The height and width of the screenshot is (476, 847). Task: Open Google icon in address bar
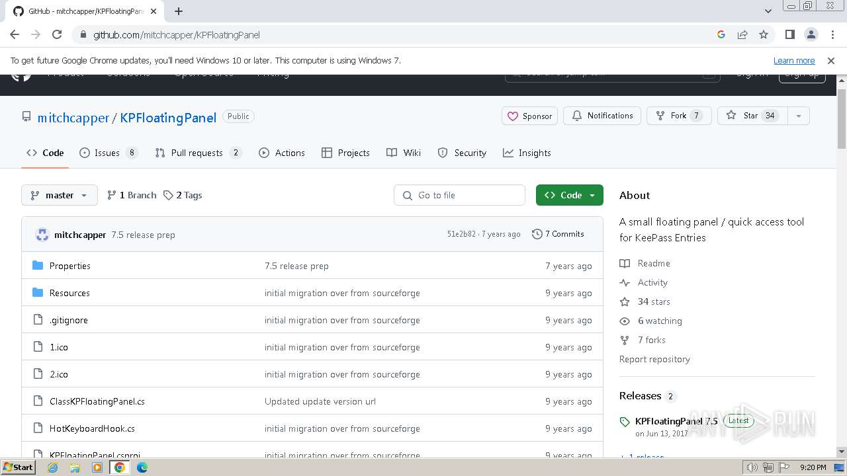pyautogui.click(x=721, y=34)
